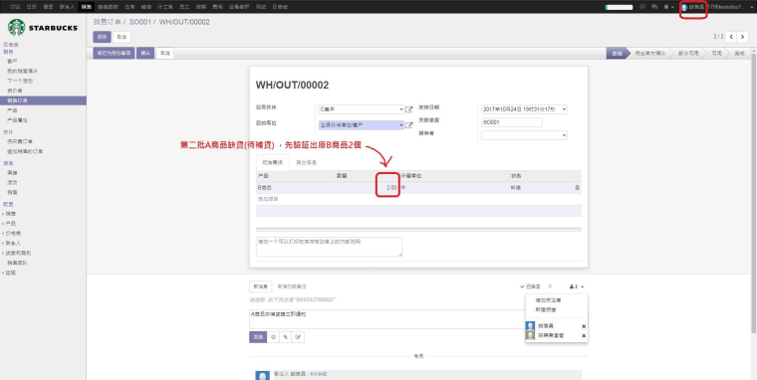Delete the B商品 row with trash icon
Image resolution: width=757 pixels, height=380 pixels.
[577, 187]
